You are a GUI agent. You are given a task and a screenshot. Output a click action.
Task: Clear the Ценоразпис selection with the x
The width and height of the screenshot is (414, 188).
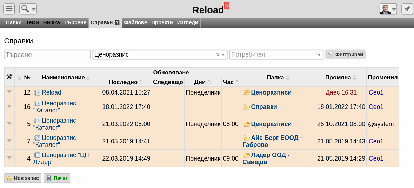218,55
